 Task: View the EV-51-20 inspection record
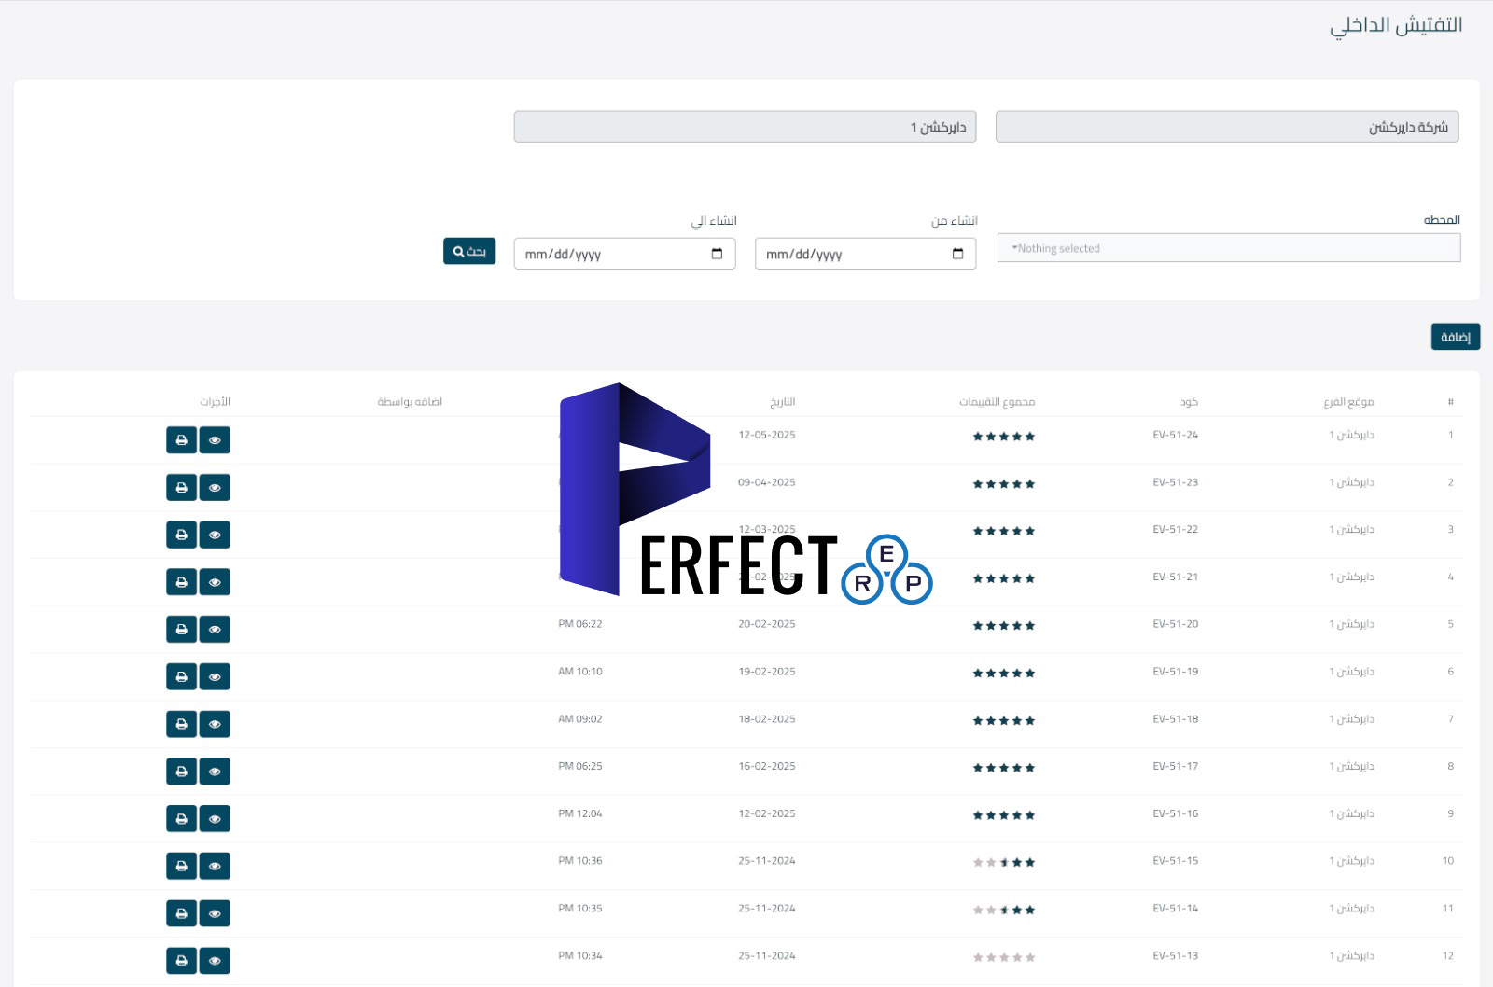click(215, 630)
